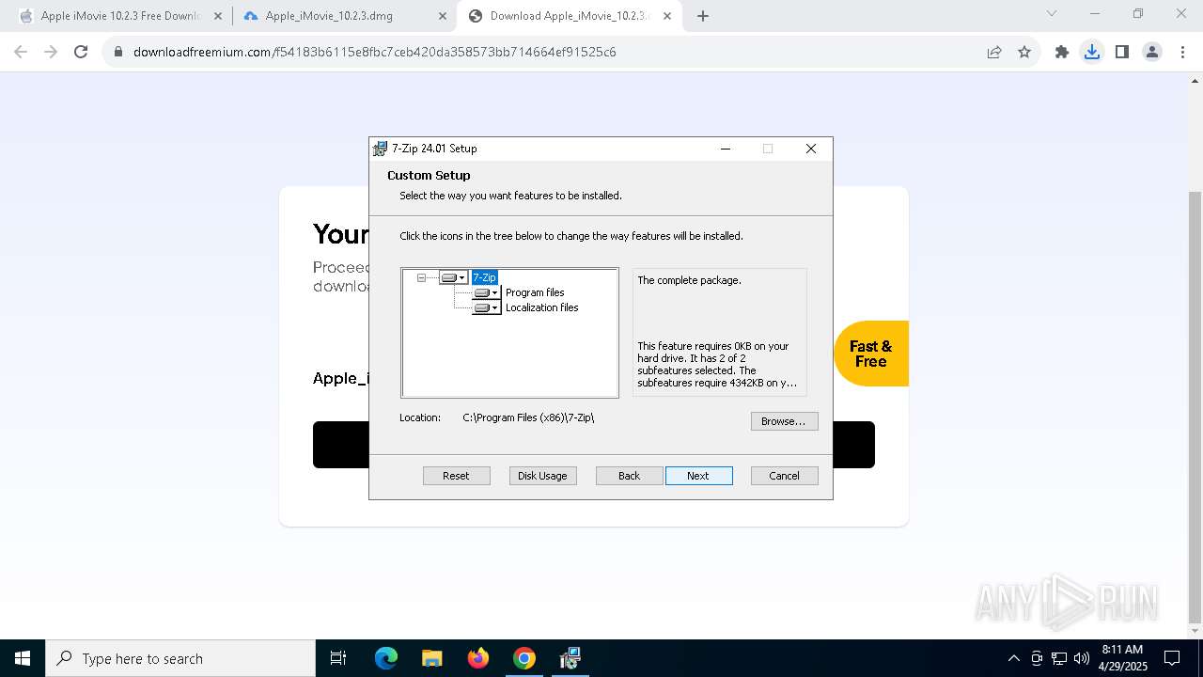Open the Chrome three-dot menu

point(1182,52)
